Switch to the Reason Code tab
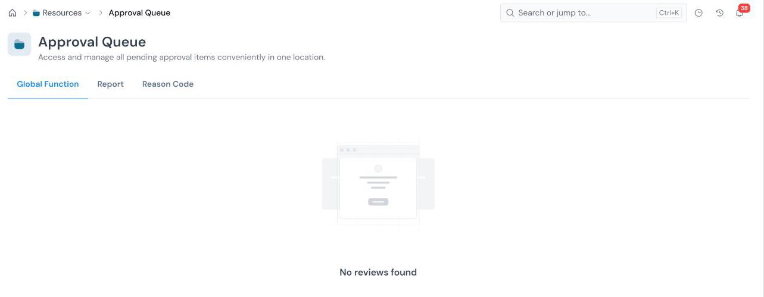 [x=168, y=84]
